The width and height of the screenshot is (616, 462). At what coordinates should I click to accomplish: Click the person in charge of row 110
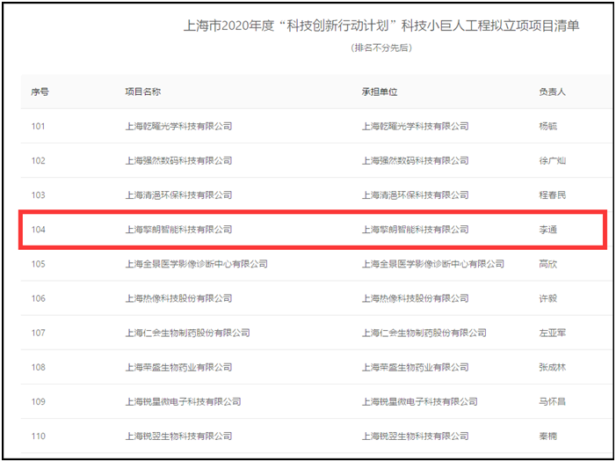coord(548,436)
